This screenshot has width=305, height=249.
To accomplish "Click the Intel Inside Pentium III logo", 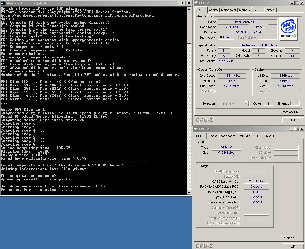I will click(288, 29).
